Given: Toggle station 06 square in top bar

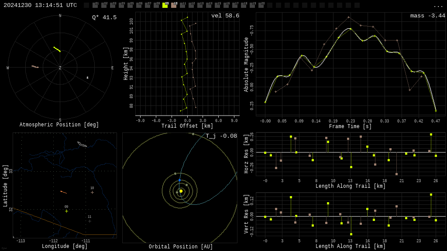Looking at the screenshot, I should coord(139,5).
